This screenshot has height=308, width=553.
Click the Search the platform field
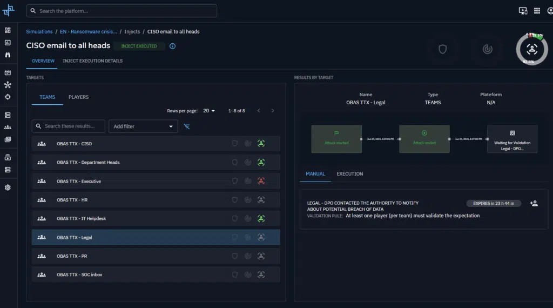click(x=122, y=11)
